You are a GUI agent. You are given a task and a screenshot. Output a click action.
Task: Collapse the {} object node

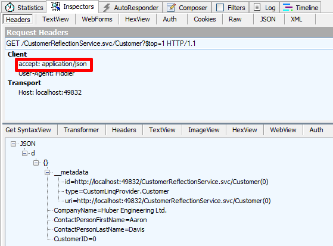tap(36, 163)
